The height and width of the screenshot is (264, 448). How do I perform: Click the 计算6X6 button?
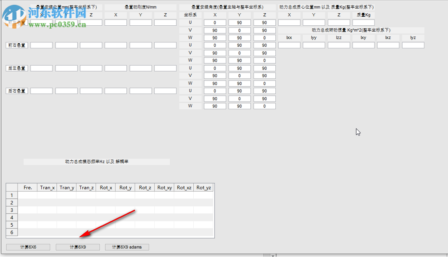point(28,247)
